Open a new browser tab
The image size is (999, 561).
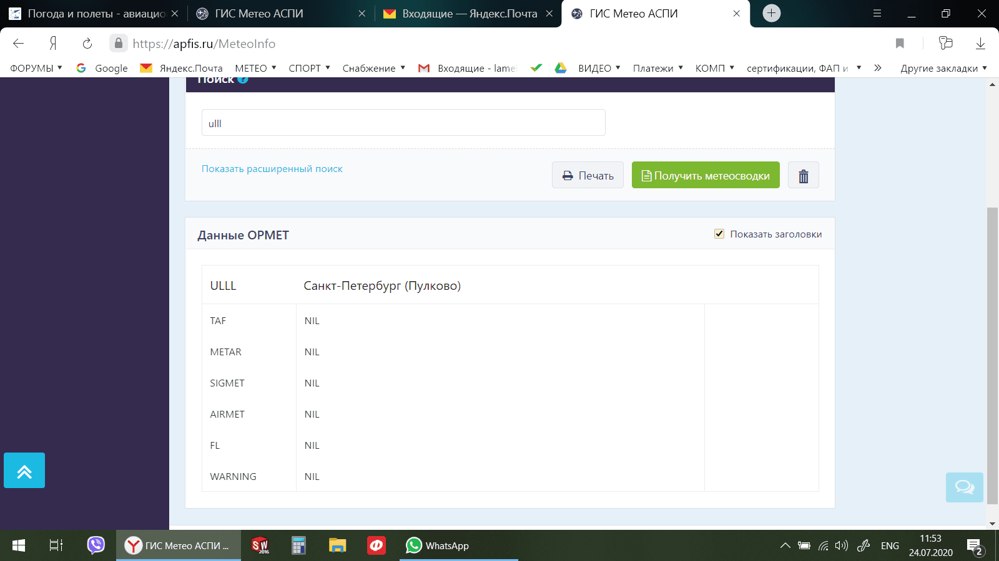pos(772,13)
